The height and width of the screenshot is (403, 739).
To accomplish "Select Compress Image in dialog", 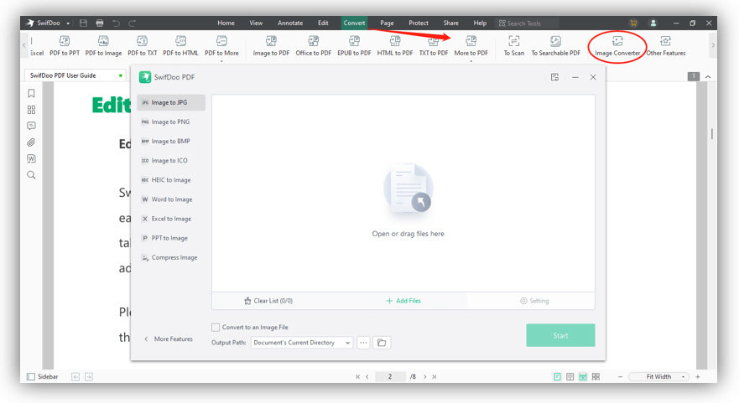I will [x=171, y=257].
